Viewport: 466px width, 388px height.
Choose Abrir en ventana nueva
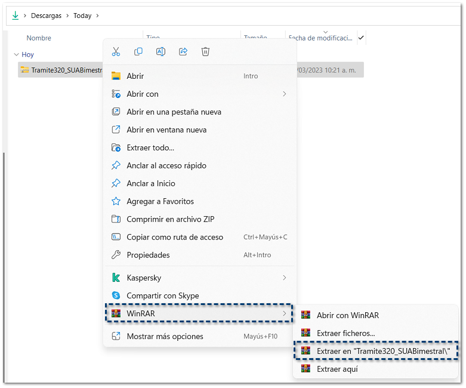200,130
